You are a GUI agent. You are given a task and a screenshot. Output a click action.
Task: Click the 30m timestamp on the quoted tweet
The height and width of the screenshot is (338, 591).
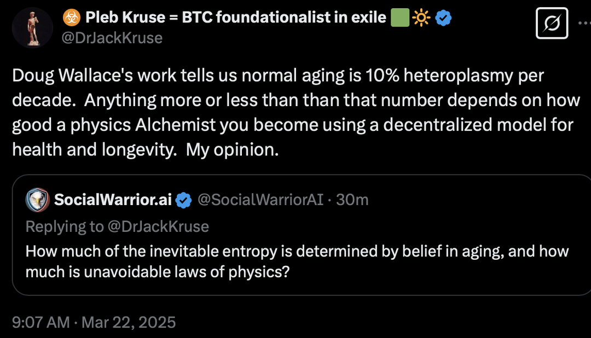click(352, 200)
